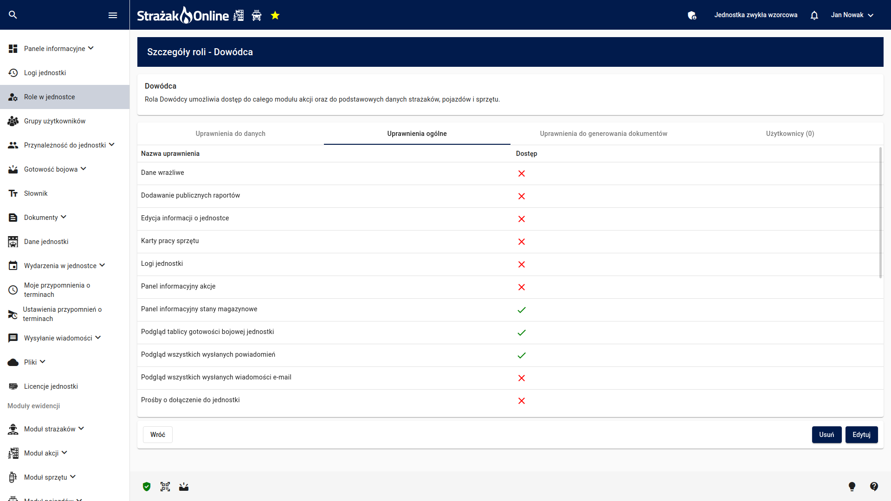This screenshot has height=501, width=891.
Task: Open the fire truck icon in header
Action: 257,16
